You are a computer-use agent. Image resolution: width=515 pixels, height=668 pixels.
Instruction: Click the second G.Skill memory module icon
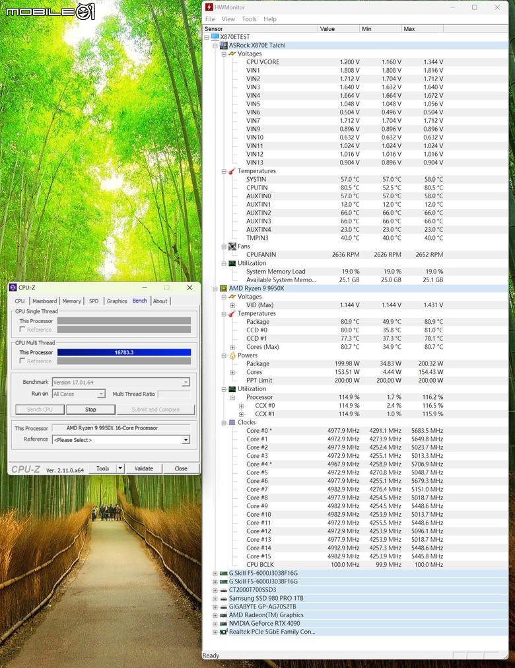pos(223,581)
